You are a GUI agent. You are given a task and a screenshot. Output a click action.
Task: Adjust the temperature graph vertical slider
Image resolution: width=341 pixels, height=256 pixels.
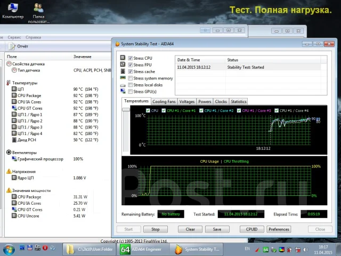tap(126, 110)
